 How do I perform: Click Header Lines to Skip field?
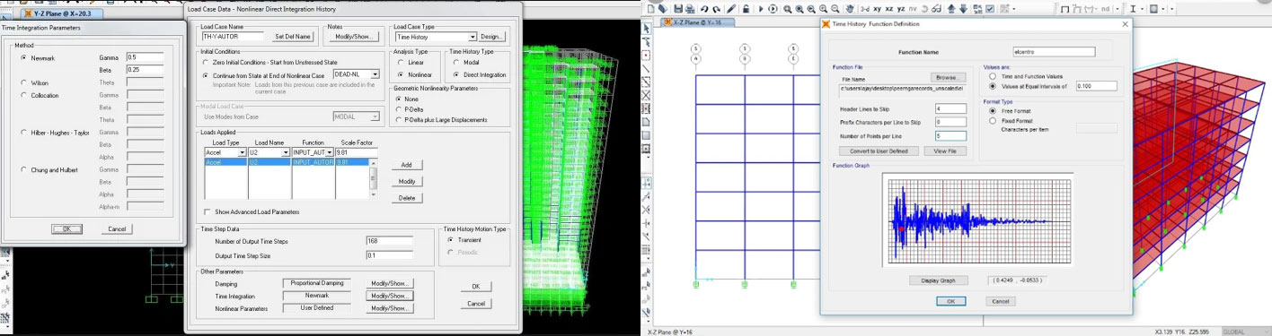tap(950, 108)
